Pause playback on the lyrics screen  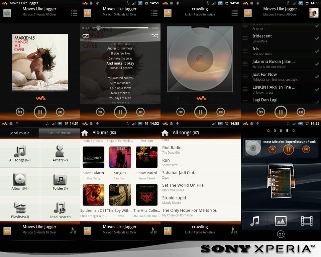(x=120, y=112)
